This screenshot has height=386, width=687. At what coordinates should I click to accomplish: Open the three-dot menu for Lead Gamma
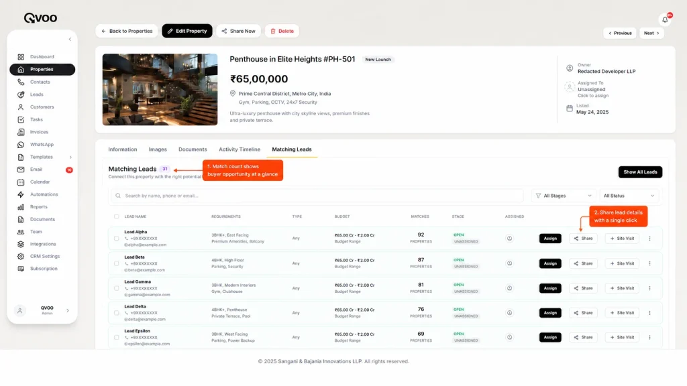pos(649,288)
